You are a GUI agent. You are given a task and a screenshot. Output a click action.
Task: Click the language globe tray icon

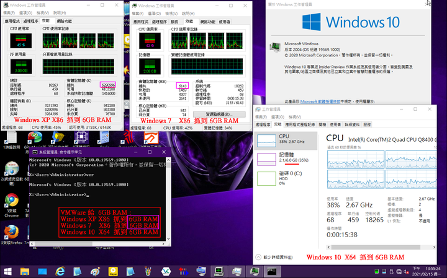399,272
